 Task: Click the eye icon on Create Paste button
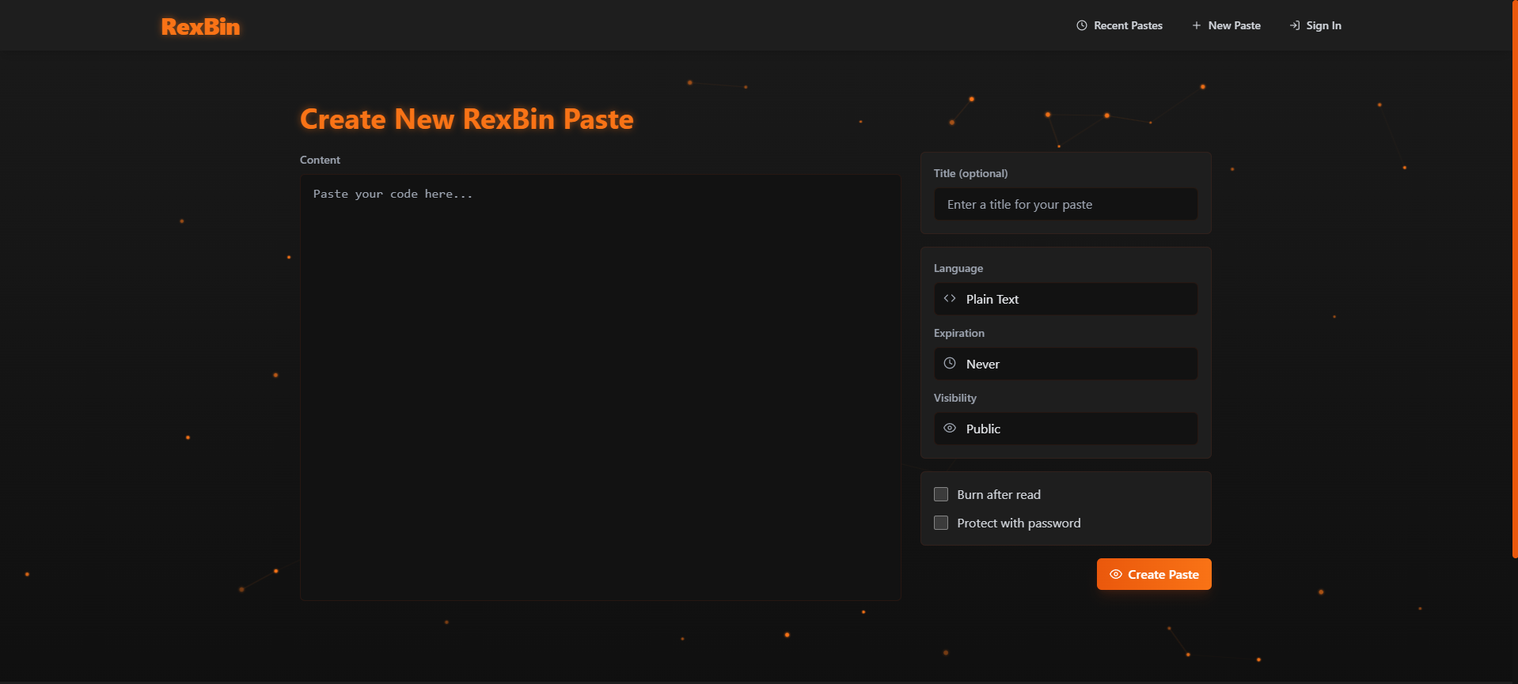(x=1116, y=574)
